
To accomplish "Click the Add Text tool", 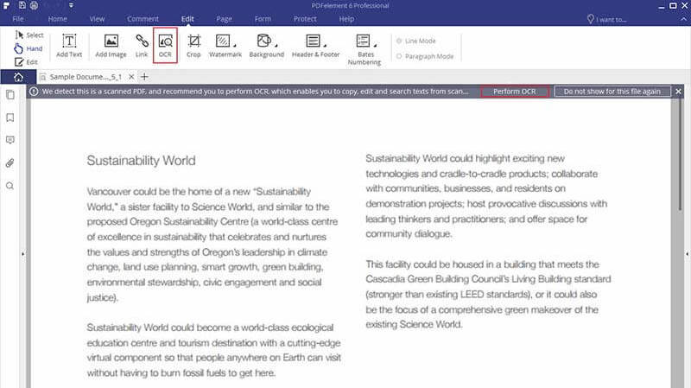I will tap(69, 46).
